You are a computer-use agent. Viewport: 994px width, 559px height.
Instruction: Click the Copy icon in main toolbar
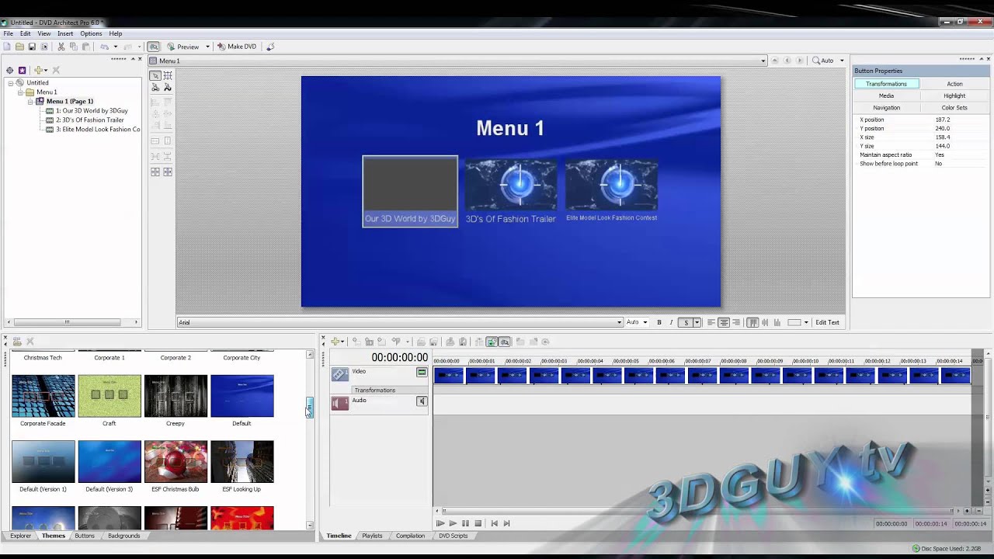[x=74, y=47]
